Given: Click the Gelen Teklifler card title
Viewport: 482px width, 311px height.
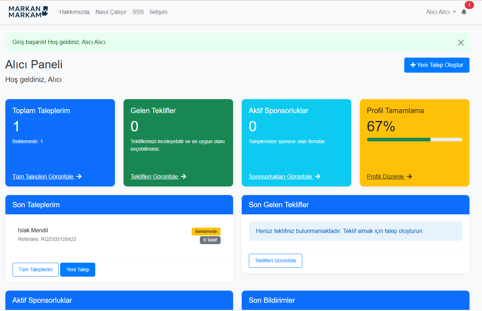Looking at the screenshot, I should click(x=153, y=111).
